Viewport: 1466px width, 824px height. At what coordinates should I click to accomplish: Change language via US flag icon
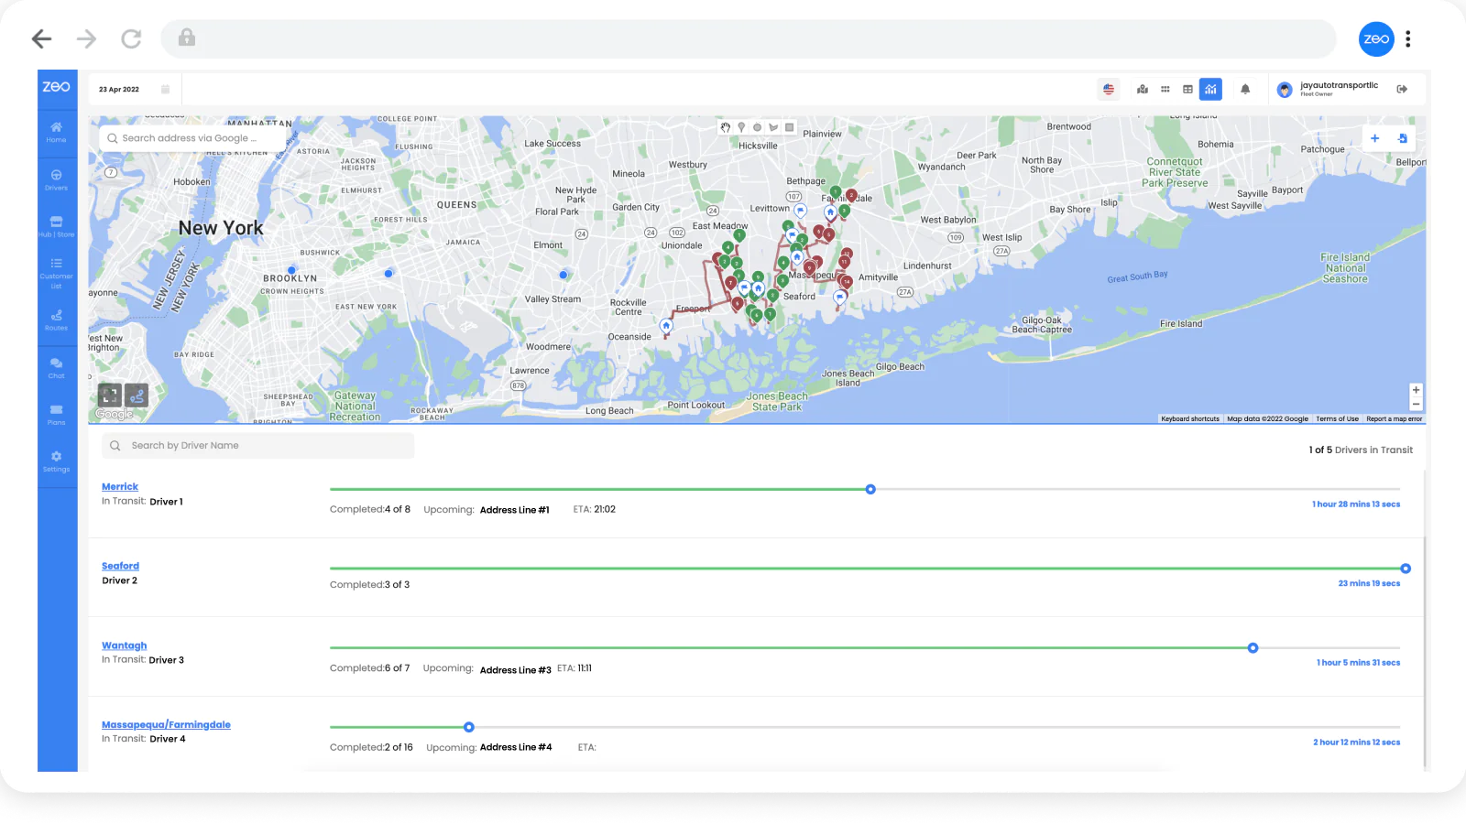click(1109, 89)
